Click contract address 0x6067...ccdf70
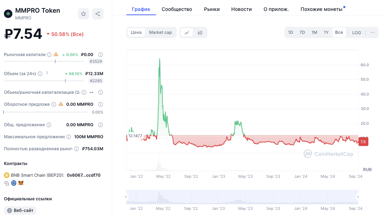This screenshot has width=385, height=219. pyautogui.click(x=84, y=175)
